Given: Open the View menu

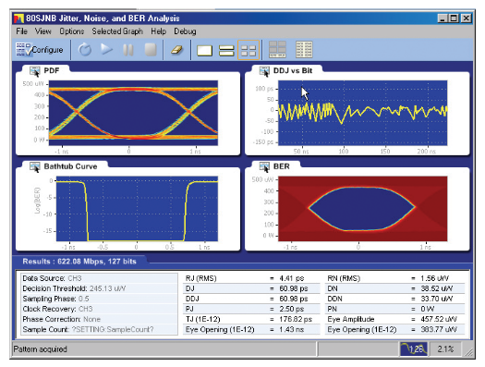Looking at the screenshot, I should tap(42, 31).
